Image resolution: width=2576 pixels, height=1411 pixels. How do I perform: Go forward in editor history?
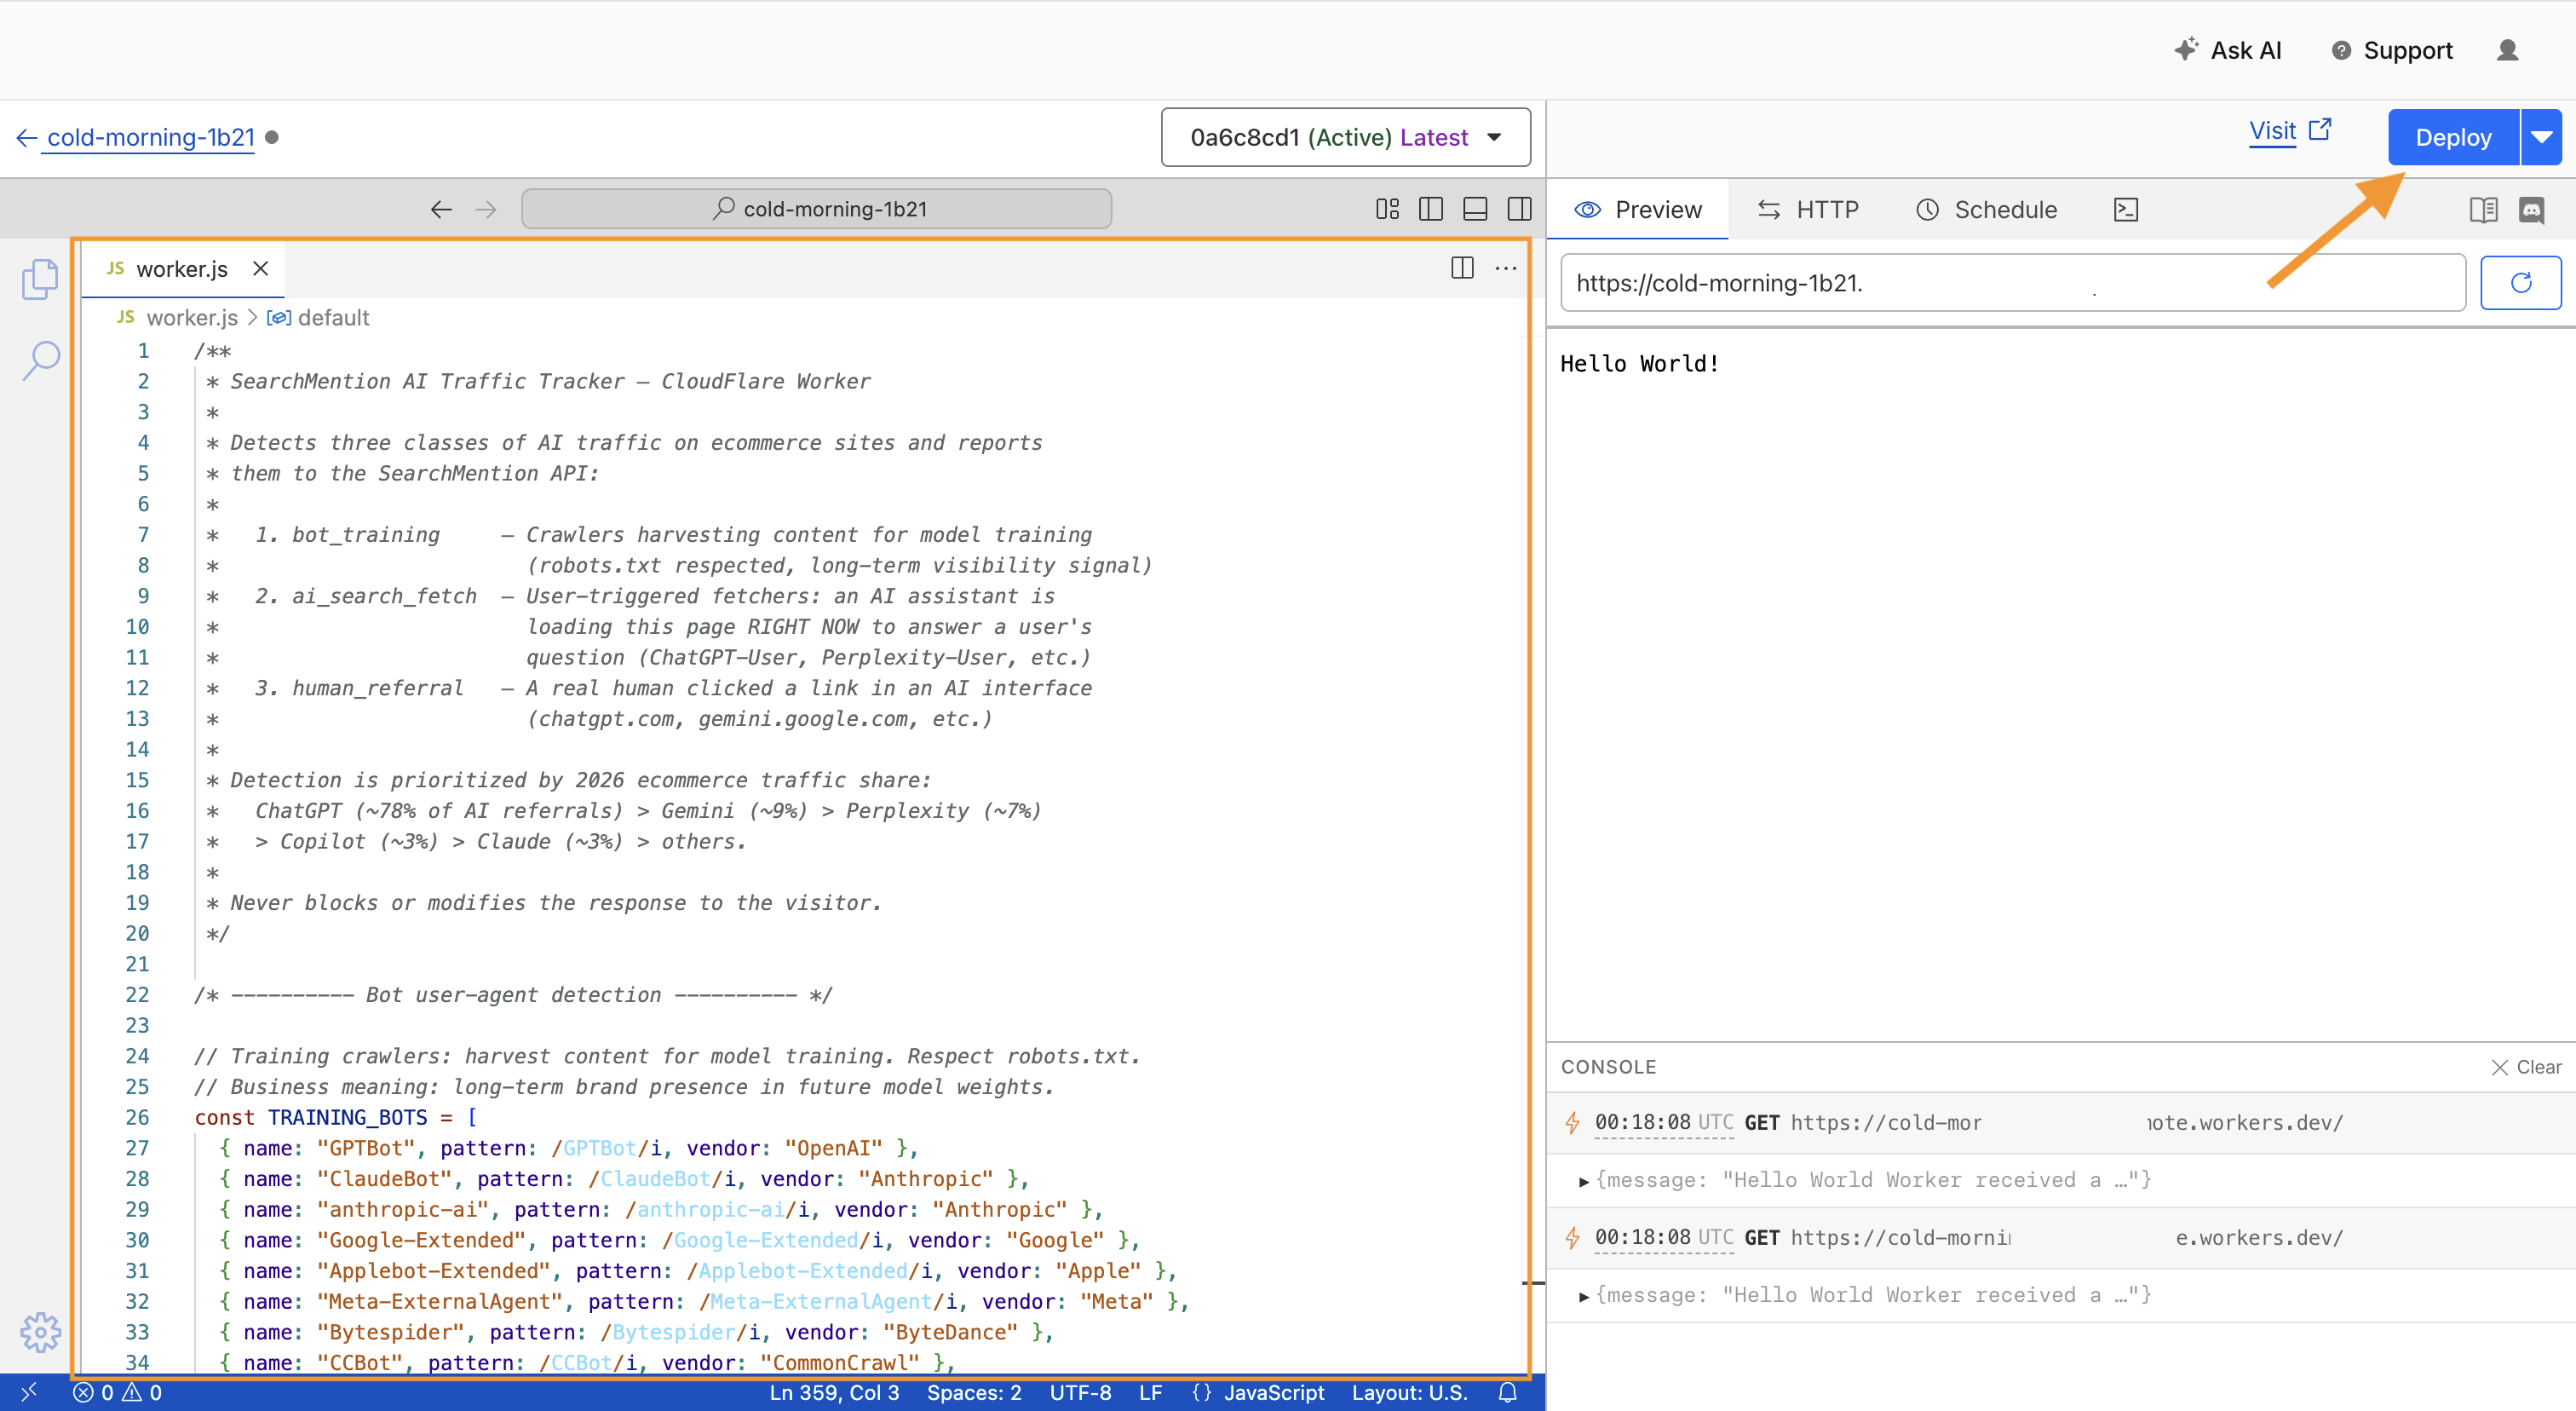(486, 209)
